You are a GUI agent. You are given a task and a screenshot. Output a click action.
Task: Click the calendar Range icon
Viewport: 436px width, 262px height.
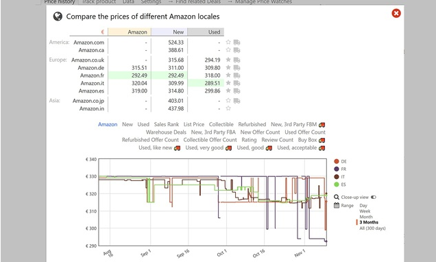coord(337,205)
